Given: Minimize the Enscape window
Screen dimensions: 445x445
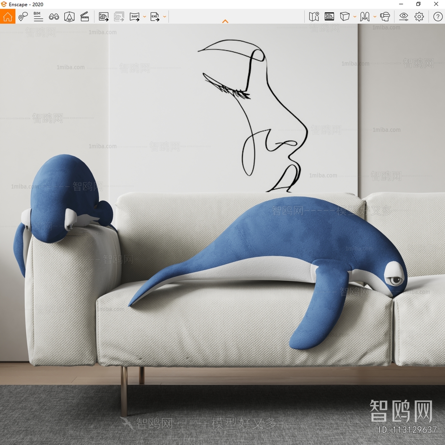Looking at the screenshot, I should (401, 4).
